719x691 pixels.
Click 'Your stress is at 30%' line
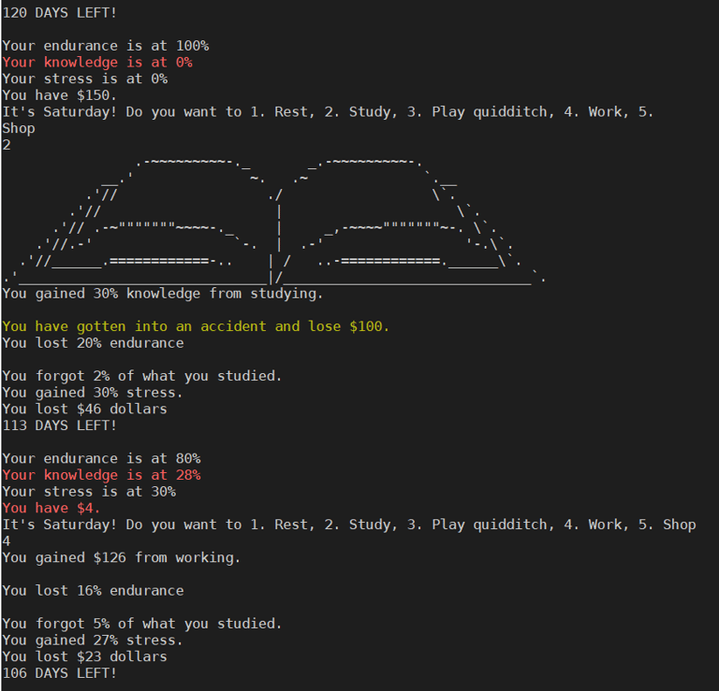pyautogui.click(x=89, y=491)
